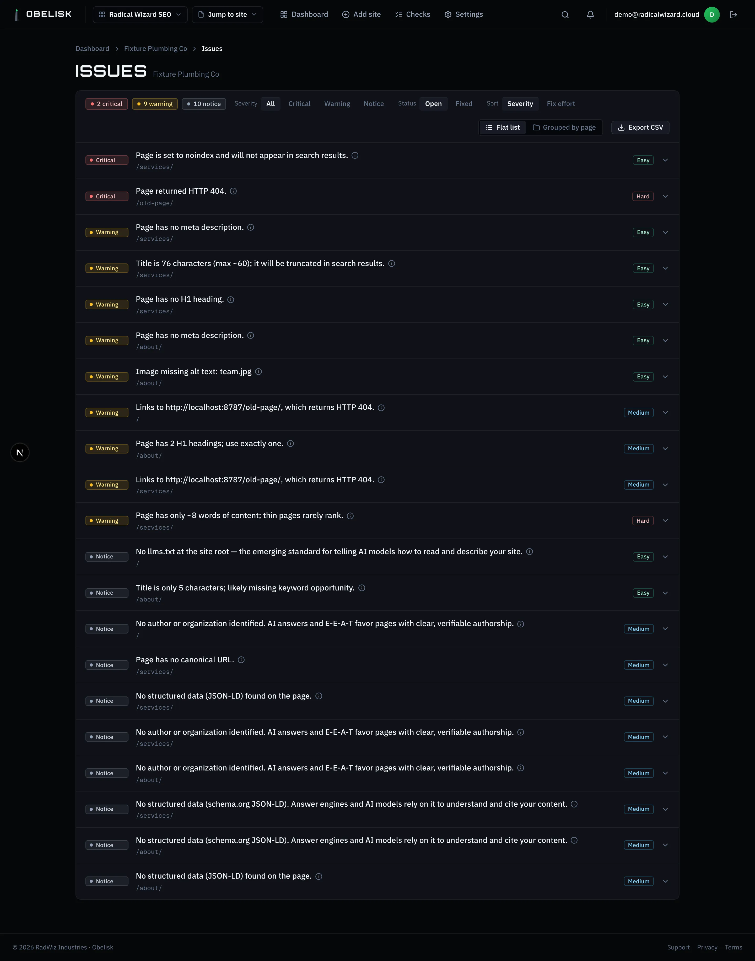The height and width of the screenshot is (961, 755).
Task: Show Open status issues
Action: pos(433,104)
